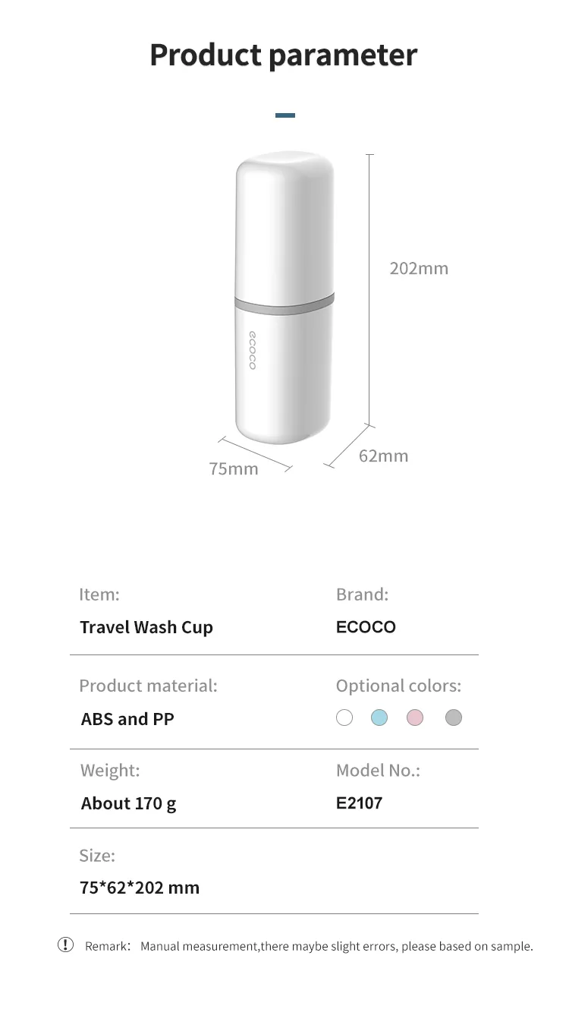The image size is (569, 1025).
Task: Click the Travel Wash Cup item name
Action: tap(146, 627)
